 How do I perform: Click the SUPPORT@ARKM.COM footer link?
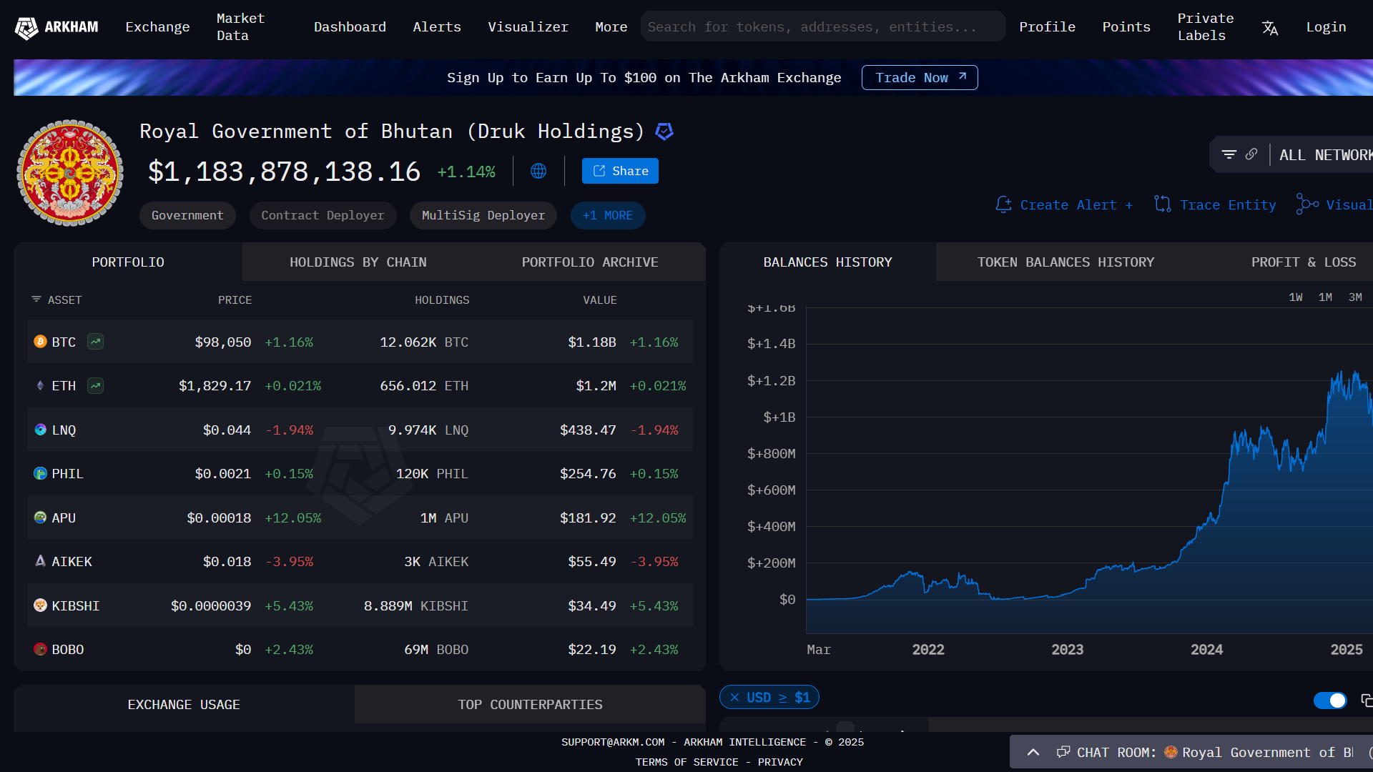[x=613, y=742]
